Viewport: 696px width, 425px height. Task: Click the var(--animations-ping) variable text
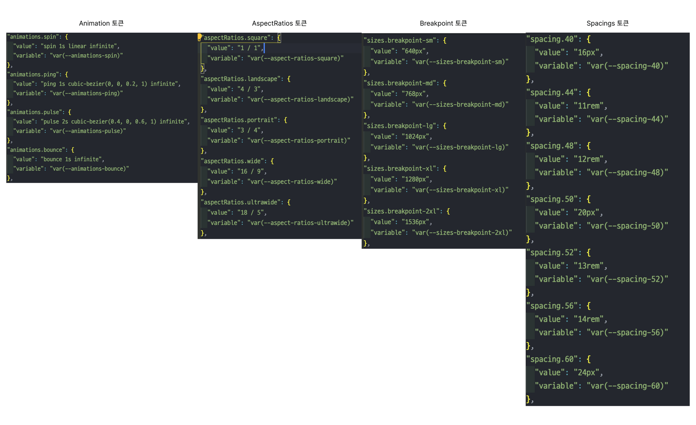[x=86, y=93]
